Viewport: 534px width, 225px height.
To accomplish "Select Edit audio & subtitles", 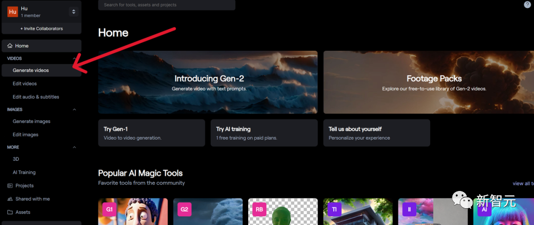I will 36,97.
